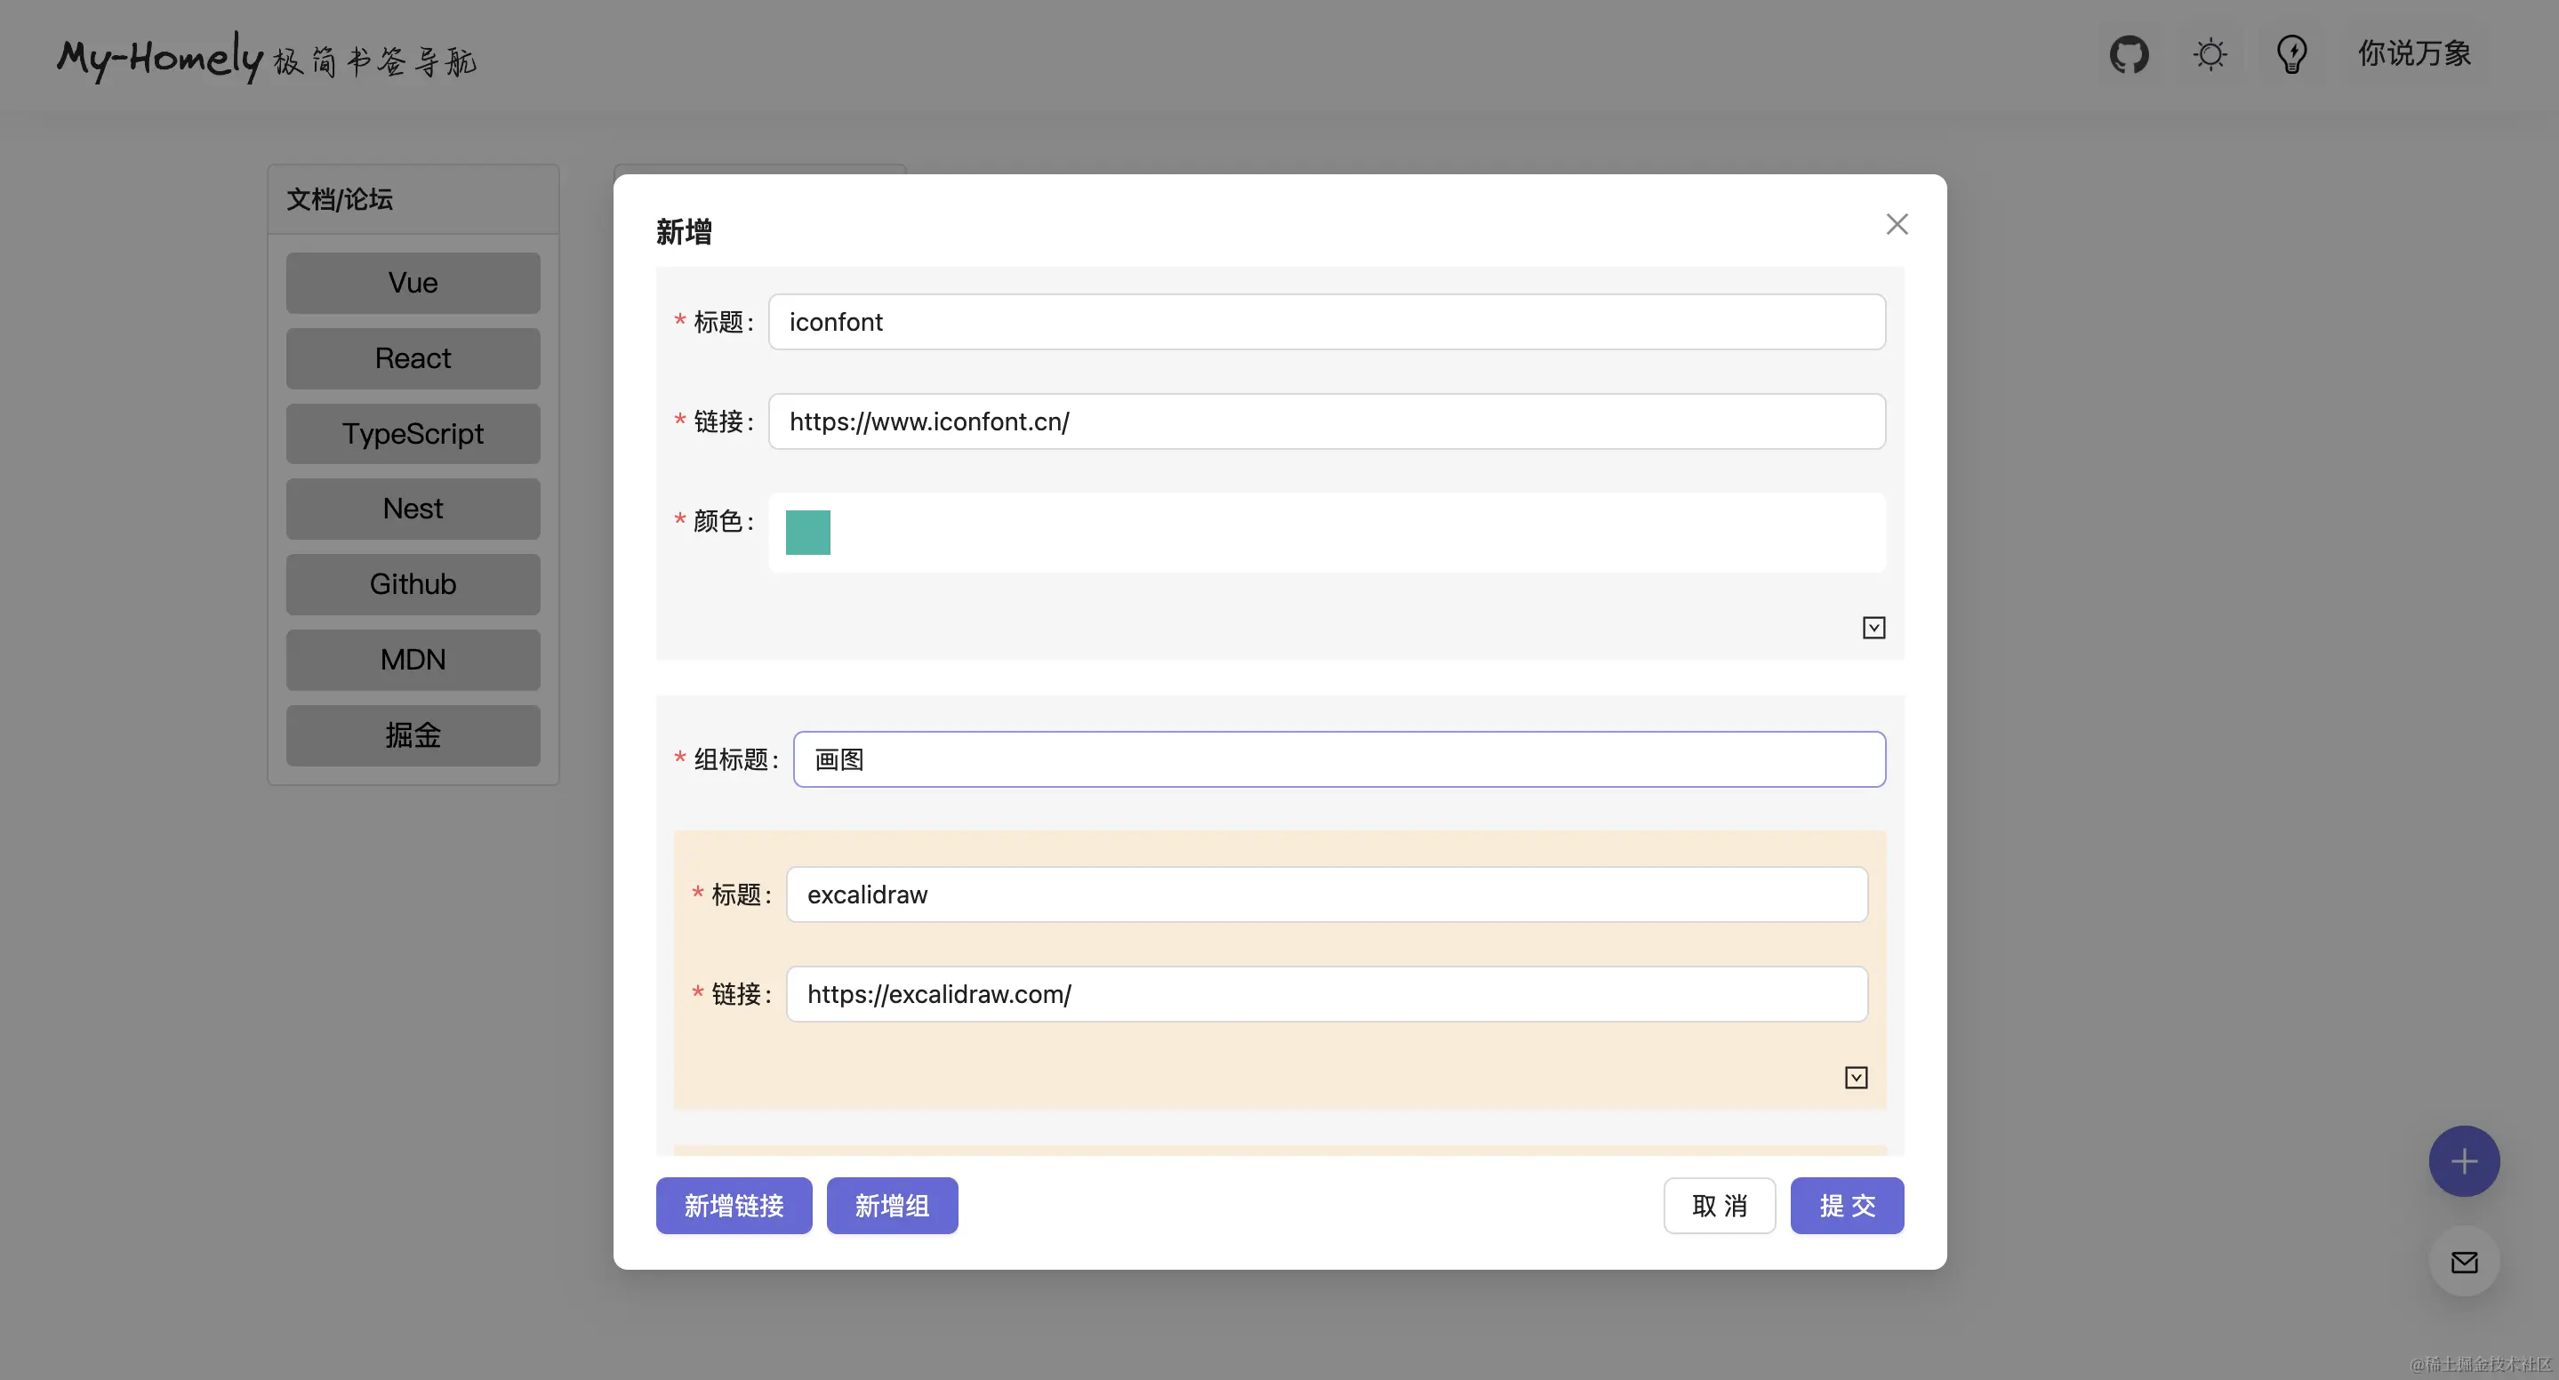Edit the 组标题 field containing 画图
Viewport: 2559px width, 1380px height.
[1338, 759]
